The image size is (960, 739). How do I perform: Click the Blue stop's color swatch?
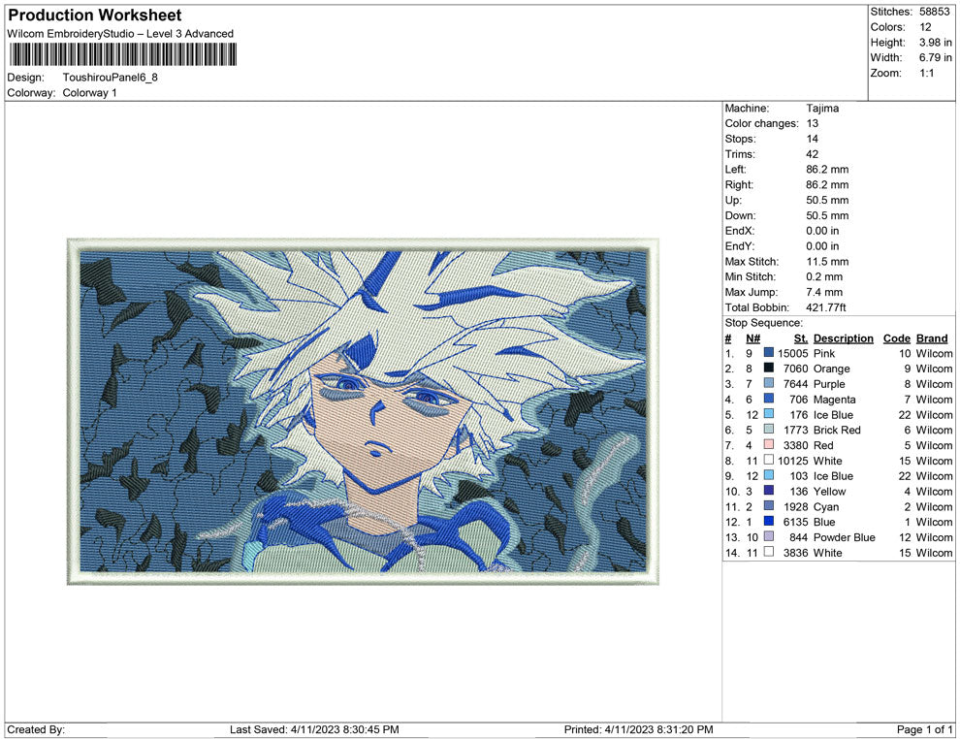768,521
